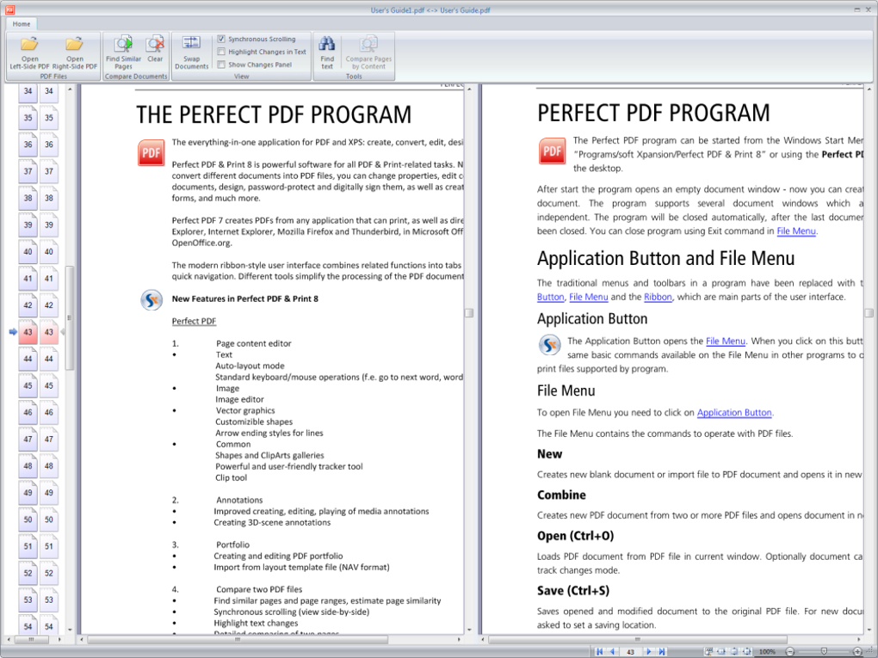Select right page thumbnail 52
This screenshot has width=878, height=658.
[49, 573]
